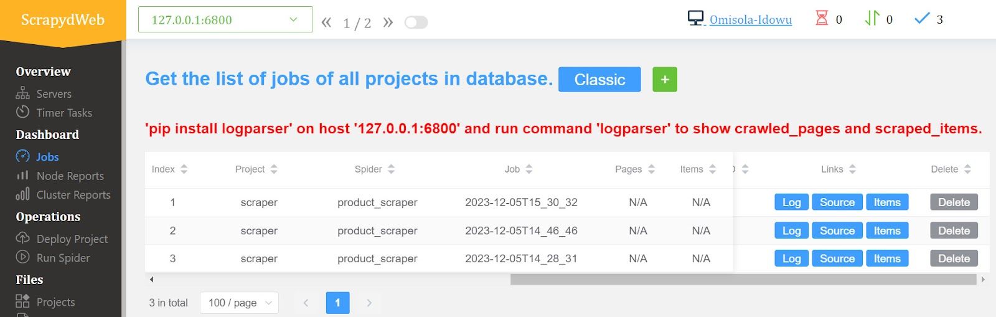Click the horizontal table scrollbar
996x317 pixels.
[743, 280]
